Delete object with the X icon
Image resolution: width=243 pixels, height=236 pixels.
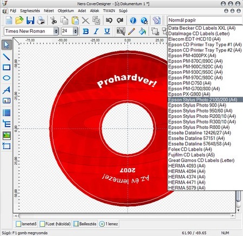click(85, 20)
